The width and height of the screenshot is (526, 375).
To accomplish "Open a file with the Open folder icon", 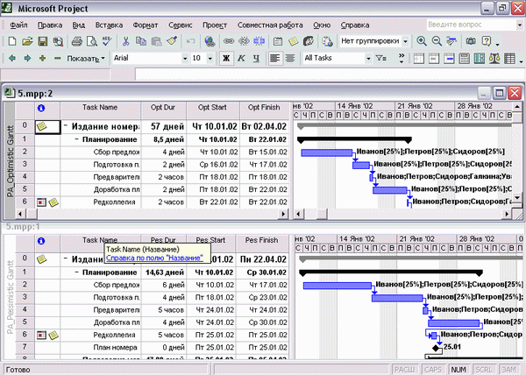I will click(27, 41).
